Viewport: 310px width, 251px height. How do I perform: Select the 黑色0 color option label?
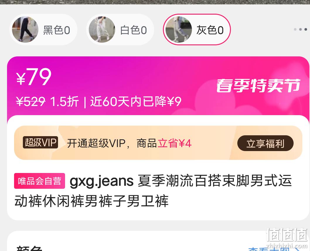pyautogui.click(x=57, y=30)
